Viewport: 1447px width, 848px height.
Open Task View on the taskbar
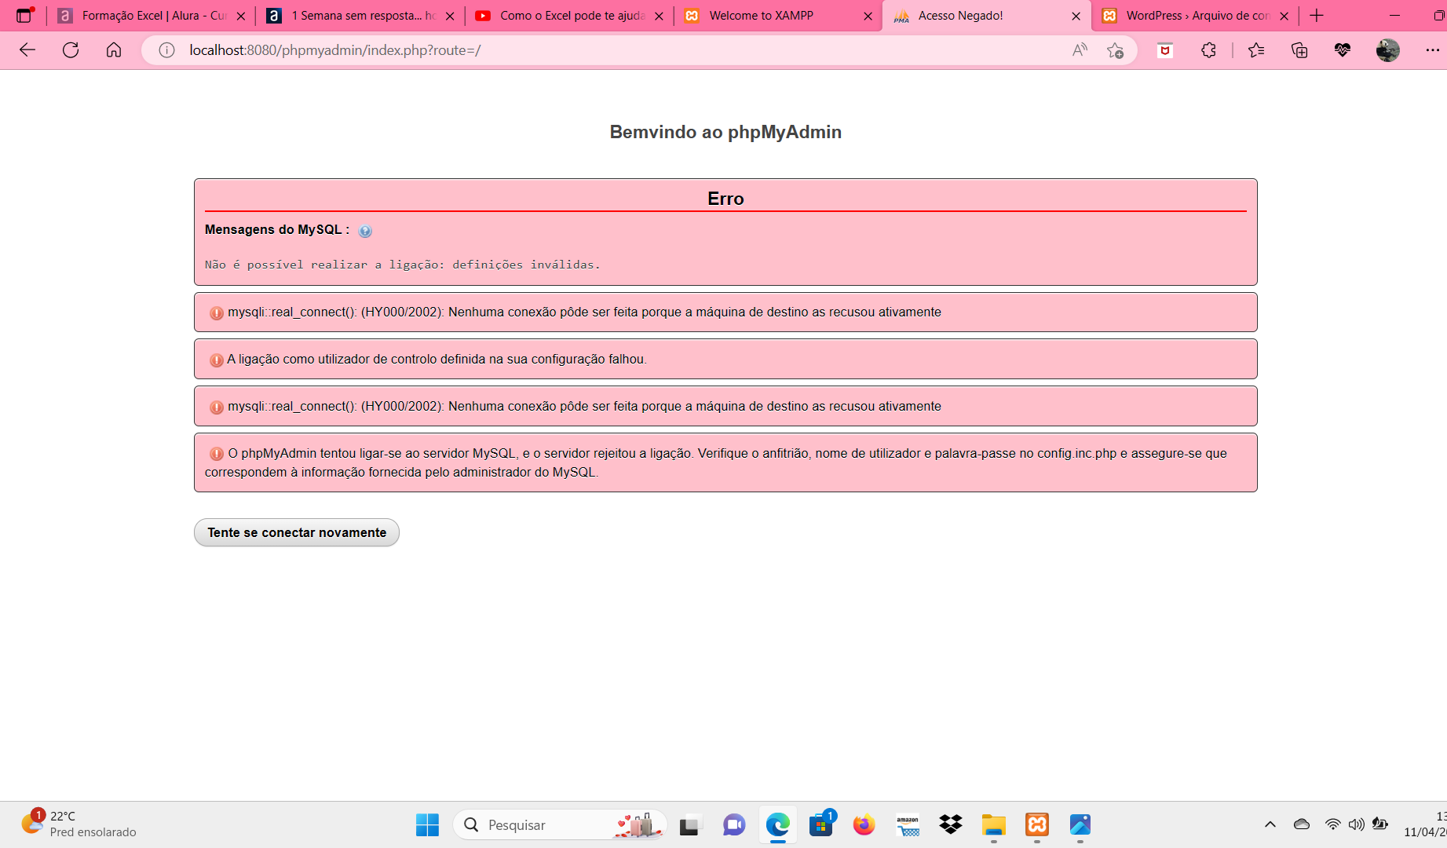[x=689, y=824]
